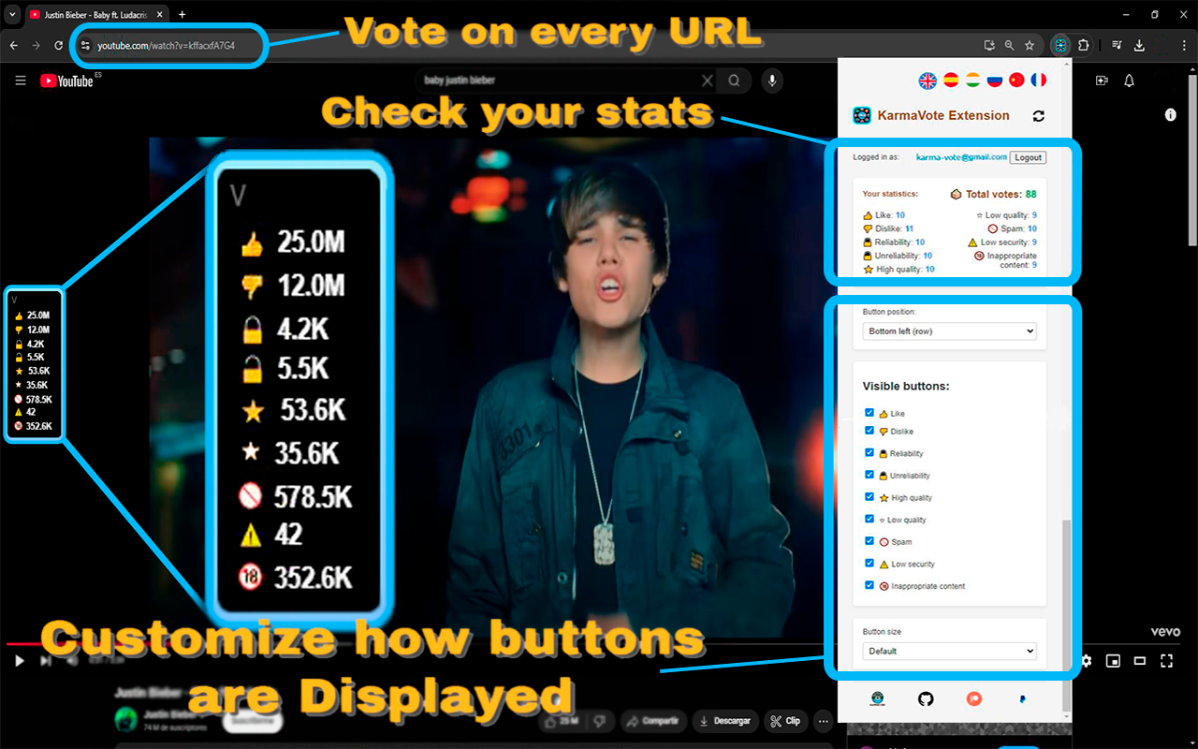
Task: Click the karma-vote@gmail.com account link
Action: click(961, 157)
